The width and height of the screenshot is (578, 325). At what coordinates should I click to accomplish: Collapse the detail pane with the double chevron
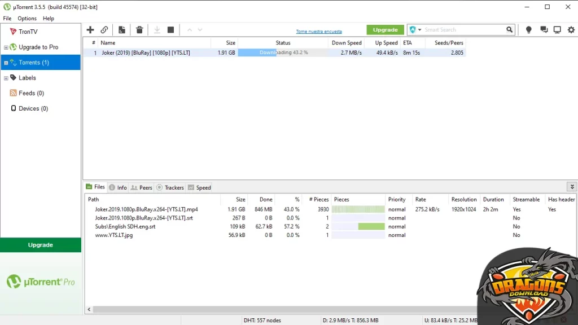pyautogui.click(x=572, y=187)
